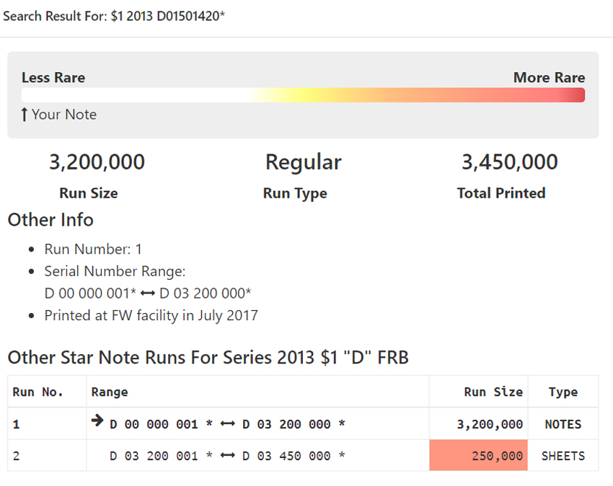Click the 'NOTES' type cell

click(x=563, y=424)
